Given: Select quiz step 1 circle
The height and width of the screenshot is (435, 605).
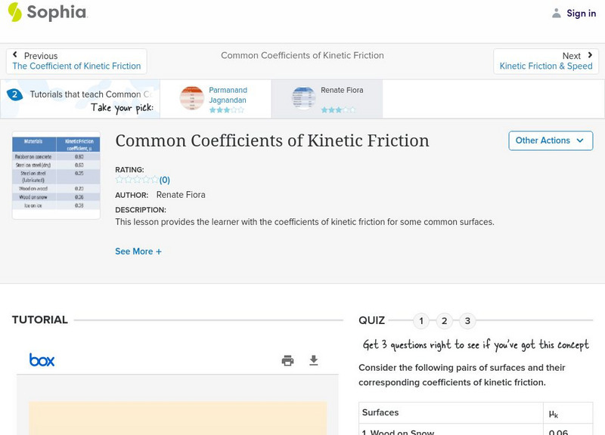Looking at the screenshot, I should click(420, 320).
